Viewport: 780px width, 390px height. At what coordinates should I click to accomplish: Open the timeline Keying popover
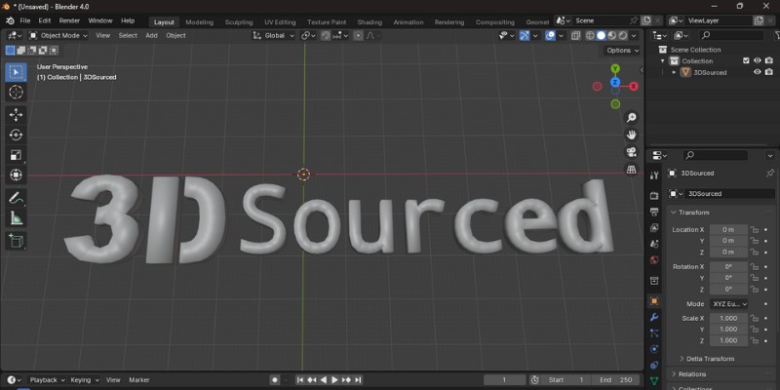[84, 379]
